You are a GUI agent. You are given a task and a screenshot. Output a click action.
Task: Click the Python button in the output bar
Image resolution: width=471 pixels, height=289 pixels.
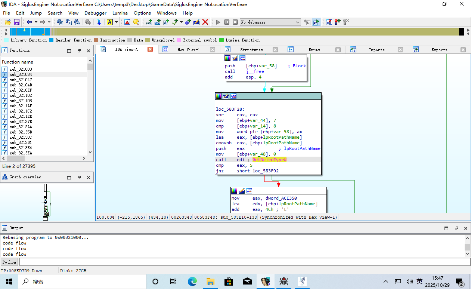coord(9,262)
